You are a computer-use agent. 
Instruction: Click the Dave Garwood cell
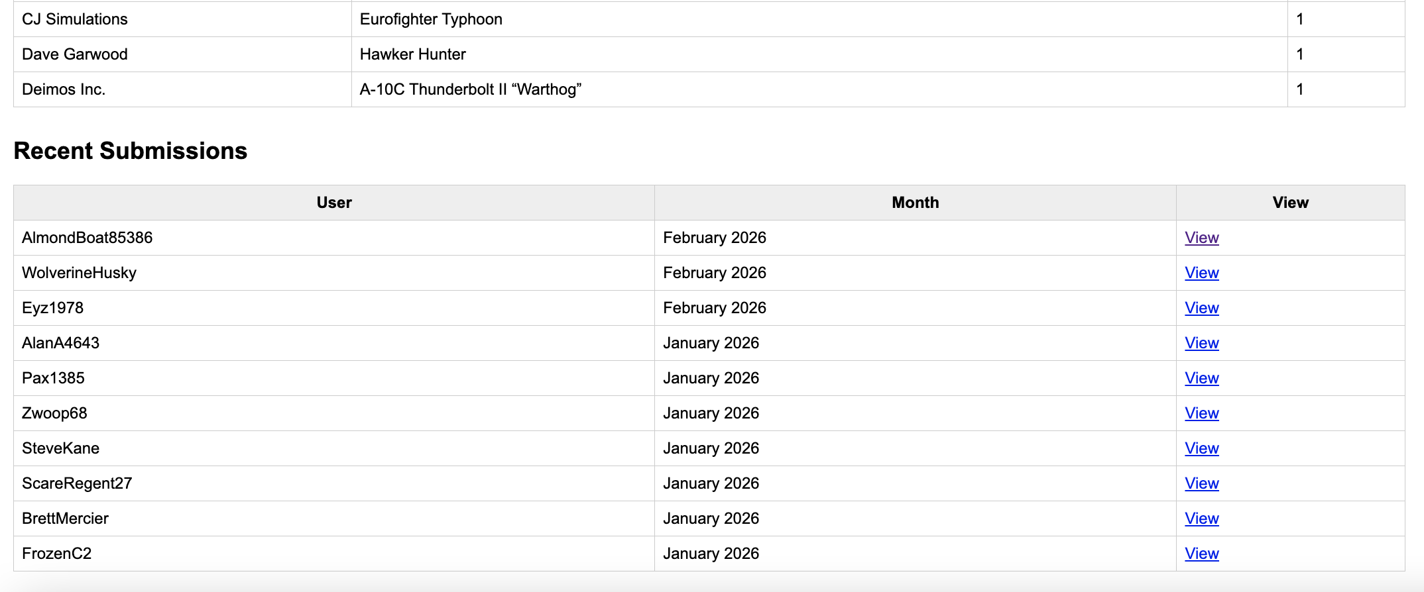coord(75,54)
